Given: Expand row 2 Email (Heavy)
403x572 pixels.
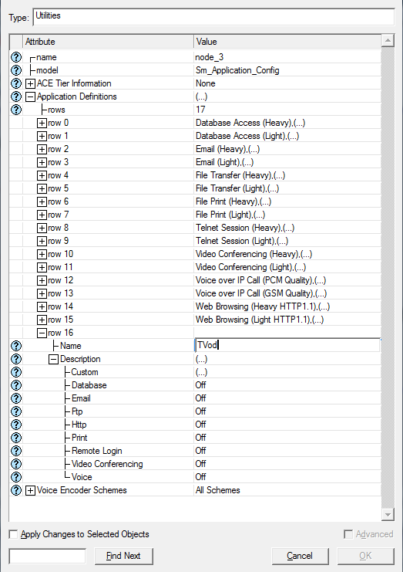Looking at the screenshot, I should [42, 150].
